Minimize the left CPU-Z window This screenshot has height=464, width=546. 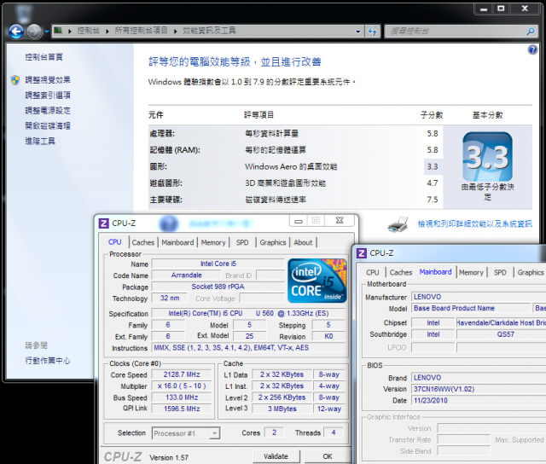click(298, 220)
